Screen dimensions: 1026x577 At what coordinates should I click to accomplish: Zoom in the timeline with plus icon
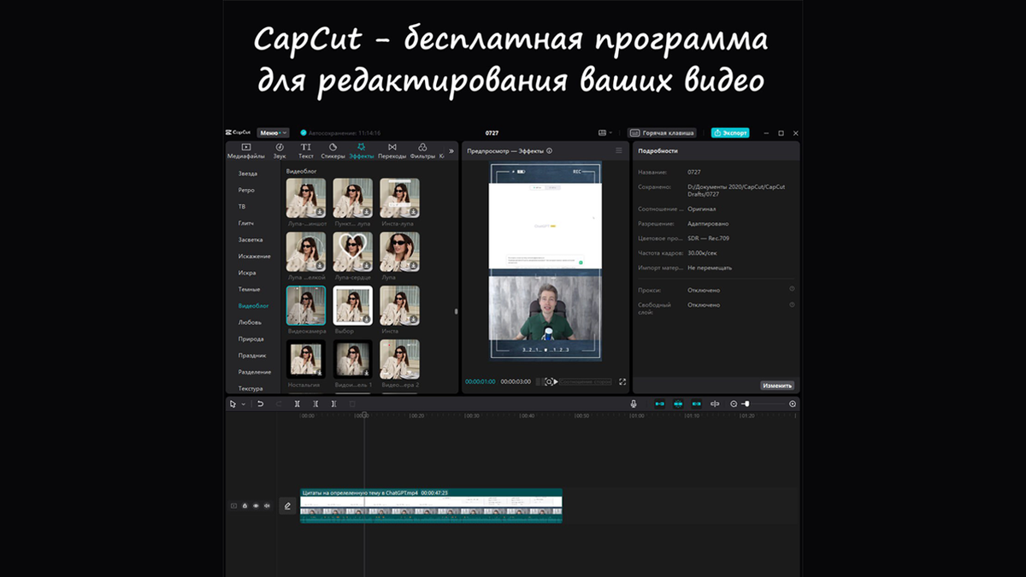793,403
